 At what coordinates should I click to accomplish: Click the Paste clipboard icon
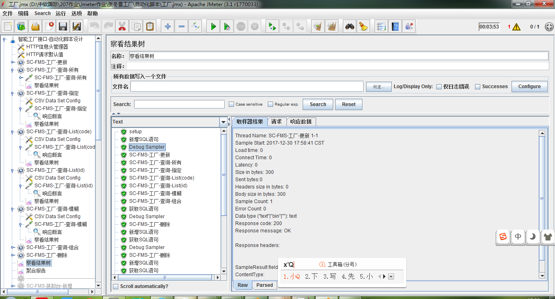tap(150, 27)
